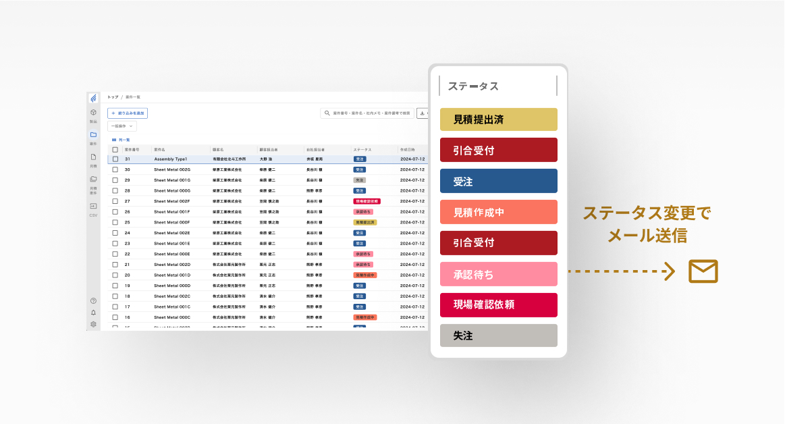Expand the 一括操作 bulk action dropdown
The image size is (785, 424).
[x=123, y=126]
